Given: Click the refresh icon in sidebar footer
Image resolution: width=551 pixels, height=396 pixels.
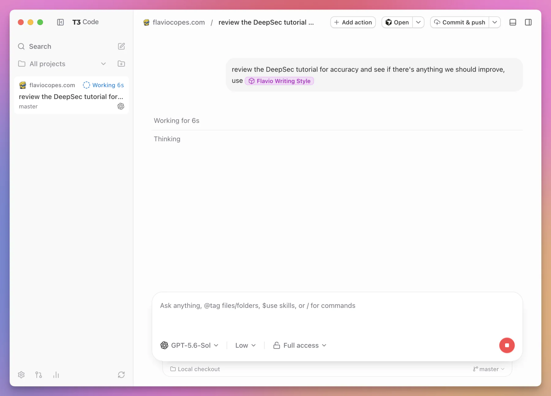Looking at the screenshot, I should (121, 375).
